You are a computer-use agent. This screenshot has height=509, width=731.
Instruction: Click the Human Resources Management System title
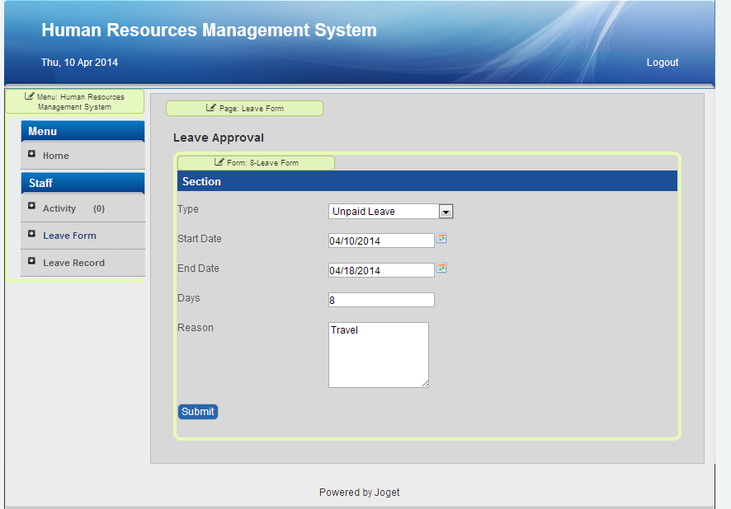click(x=209, y=30)
